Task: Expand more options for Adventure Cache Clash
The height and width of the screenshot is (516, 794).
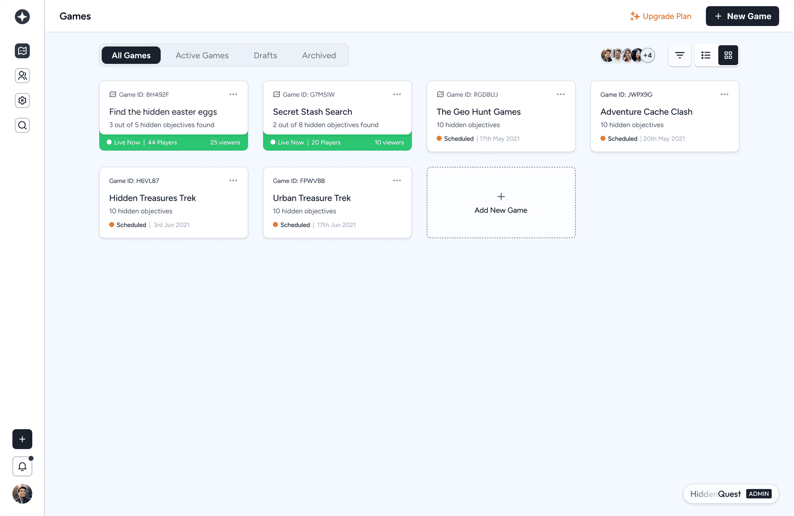Action: pos(724,94)
